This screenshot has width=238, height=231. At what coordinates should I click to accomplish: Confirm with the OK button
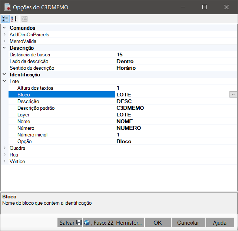click(x=158, y=222)
